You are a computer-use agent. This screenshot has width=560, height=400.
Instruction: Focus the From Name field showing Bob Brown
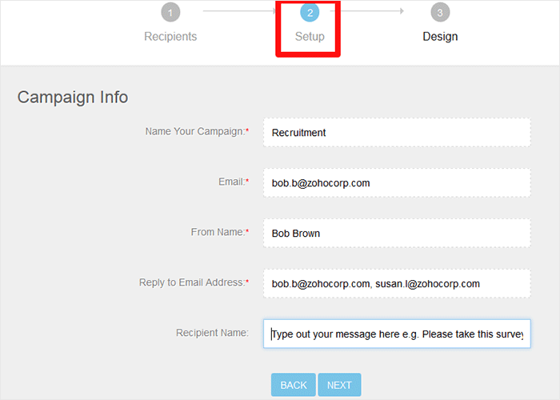[397, 233]
